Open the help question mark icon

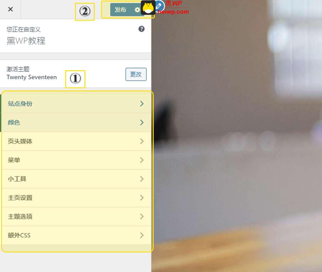pos(141,29)
